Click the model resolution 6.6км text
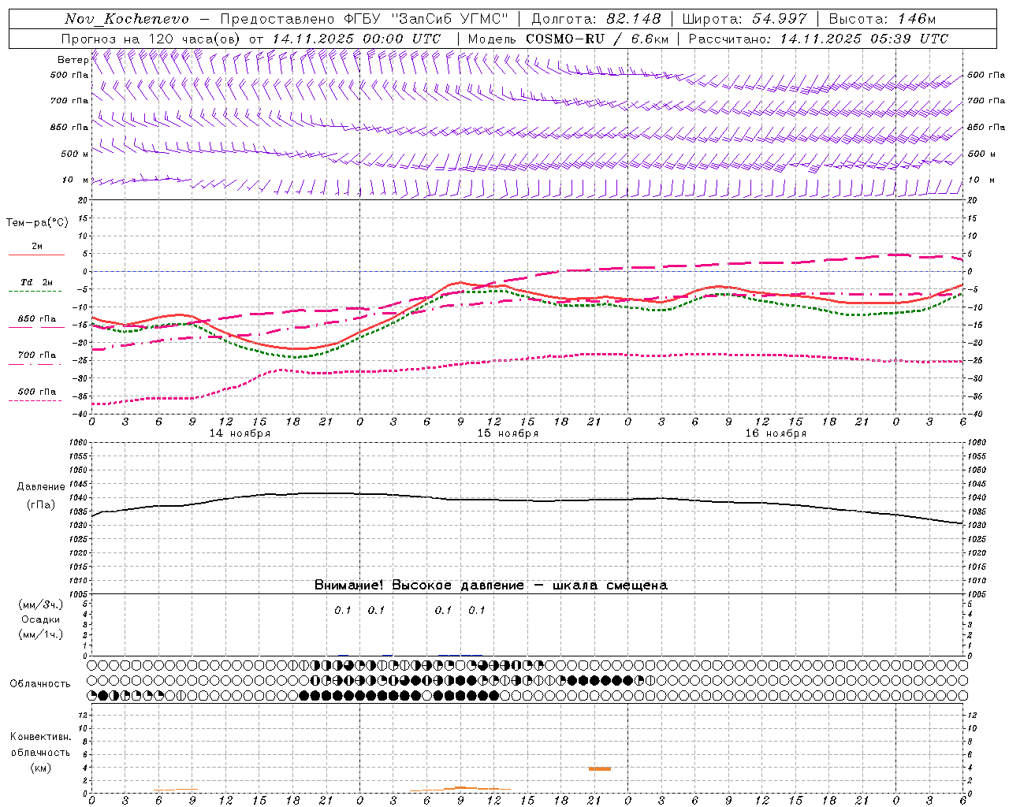Image resolution: width=1009 pixels, height=807 pixels. 650,39
